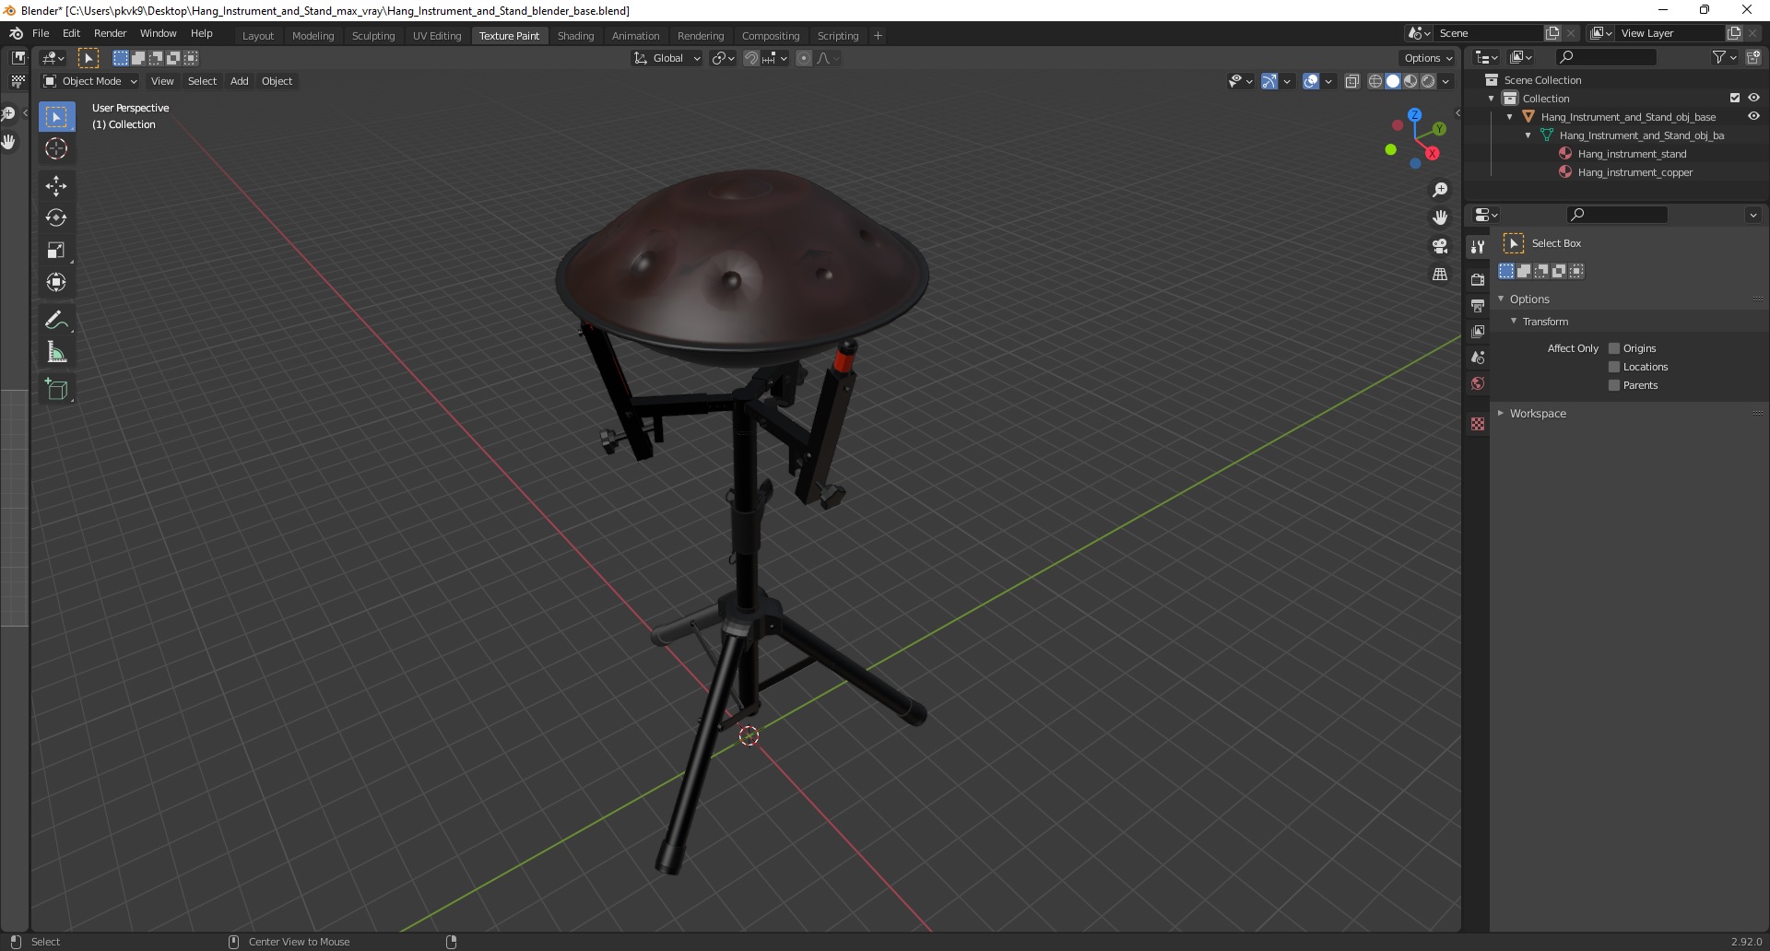Click the viewport zoom magnifier gizmo

pos(1440,190)
